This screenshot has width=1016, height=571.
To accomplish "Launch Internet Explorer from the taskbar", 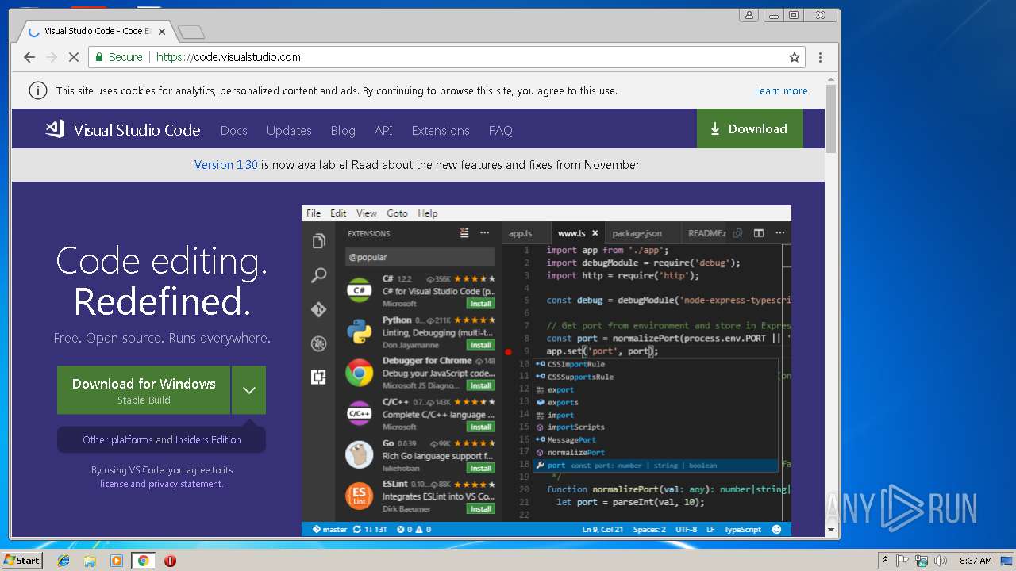I will click(63, 561).
